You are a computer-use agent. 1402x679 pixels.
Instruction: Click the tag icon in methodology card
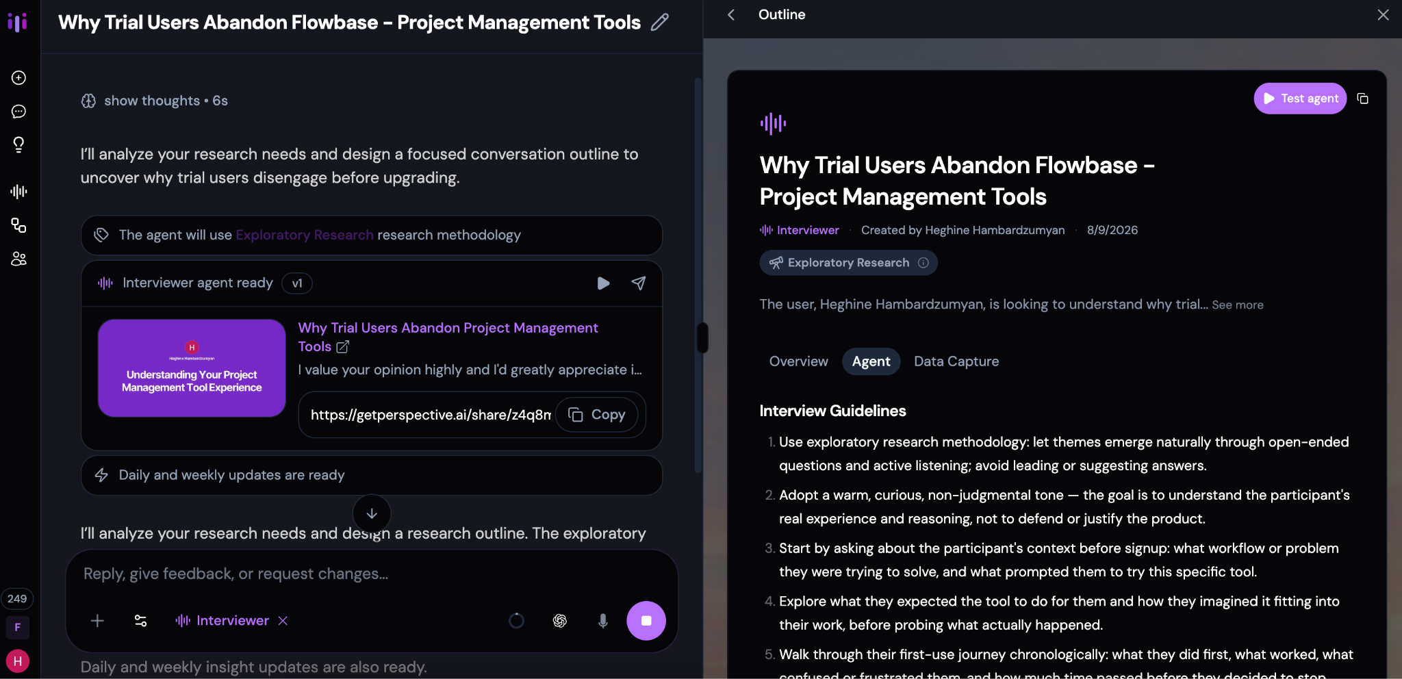[101, 235]
